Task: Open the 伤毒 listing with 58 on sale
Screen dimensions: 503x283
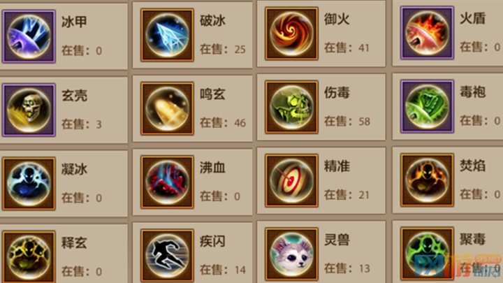Action: tap(321, 107)
